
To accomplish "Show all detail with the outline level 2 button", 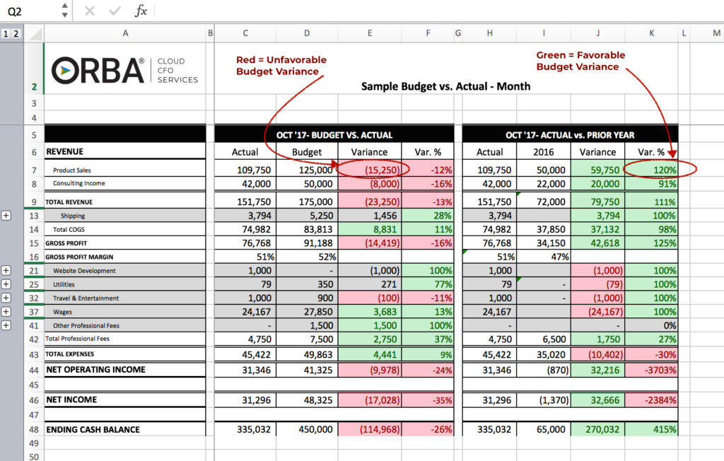I will (x=18, y=33).
